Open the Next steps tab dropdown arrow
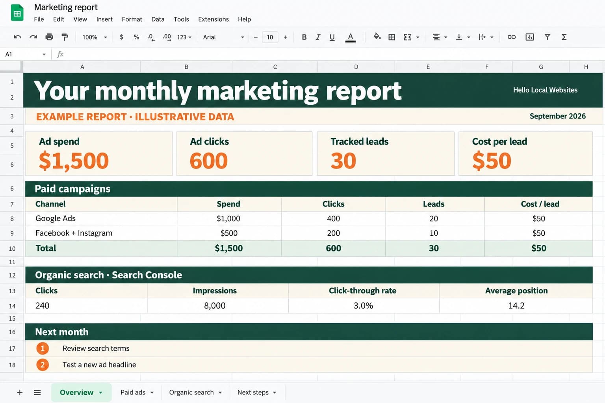Viewport: 605px width, 403px height. [x=275, y=393]
